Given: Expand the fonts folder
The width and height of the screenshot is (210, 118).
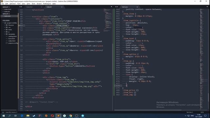Looking at the screenshot, I should click(5, 30).
